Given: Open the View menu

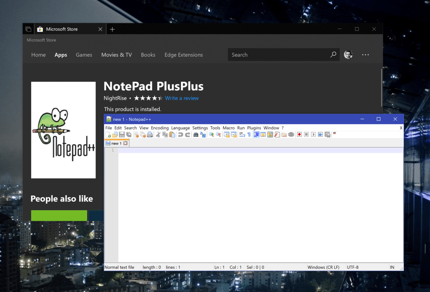Looking at the screenshot, I should [144, 128].
